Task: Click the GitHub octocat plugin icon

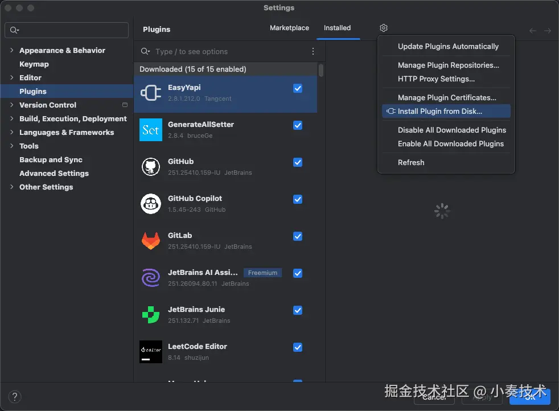Action: click(x=151, y=167)
